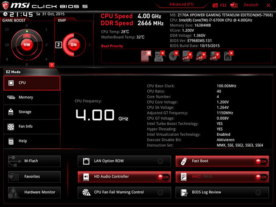The width and height of the screenshot is (276, 207).
Task: Click the EZ Mode header label
Action: pyautogui.click(x=13, y=72)
